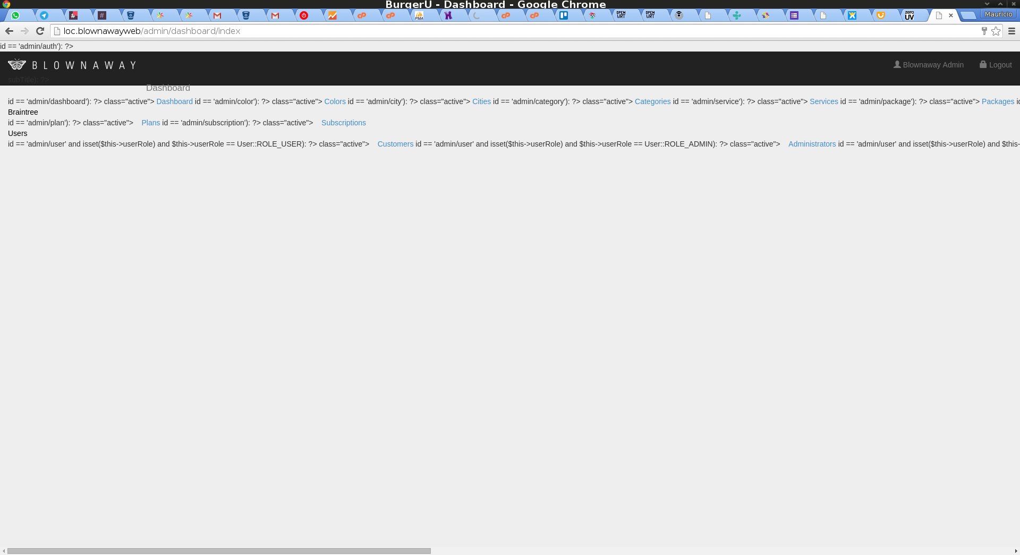
Task: Open the Customers link under Users
Action: [x=395, y=144]
